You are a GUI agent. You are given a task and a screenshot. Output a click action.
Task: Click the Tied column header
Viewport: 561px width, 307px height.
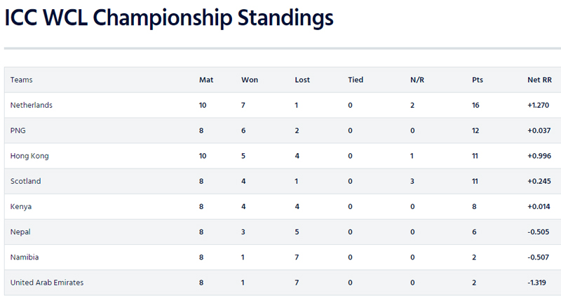[x=356, y=80]
